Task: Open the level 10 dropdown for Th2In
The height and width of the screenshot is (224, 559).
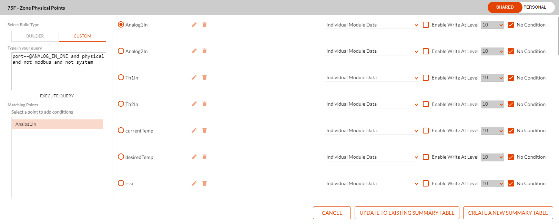Action: tap(492, 104)
